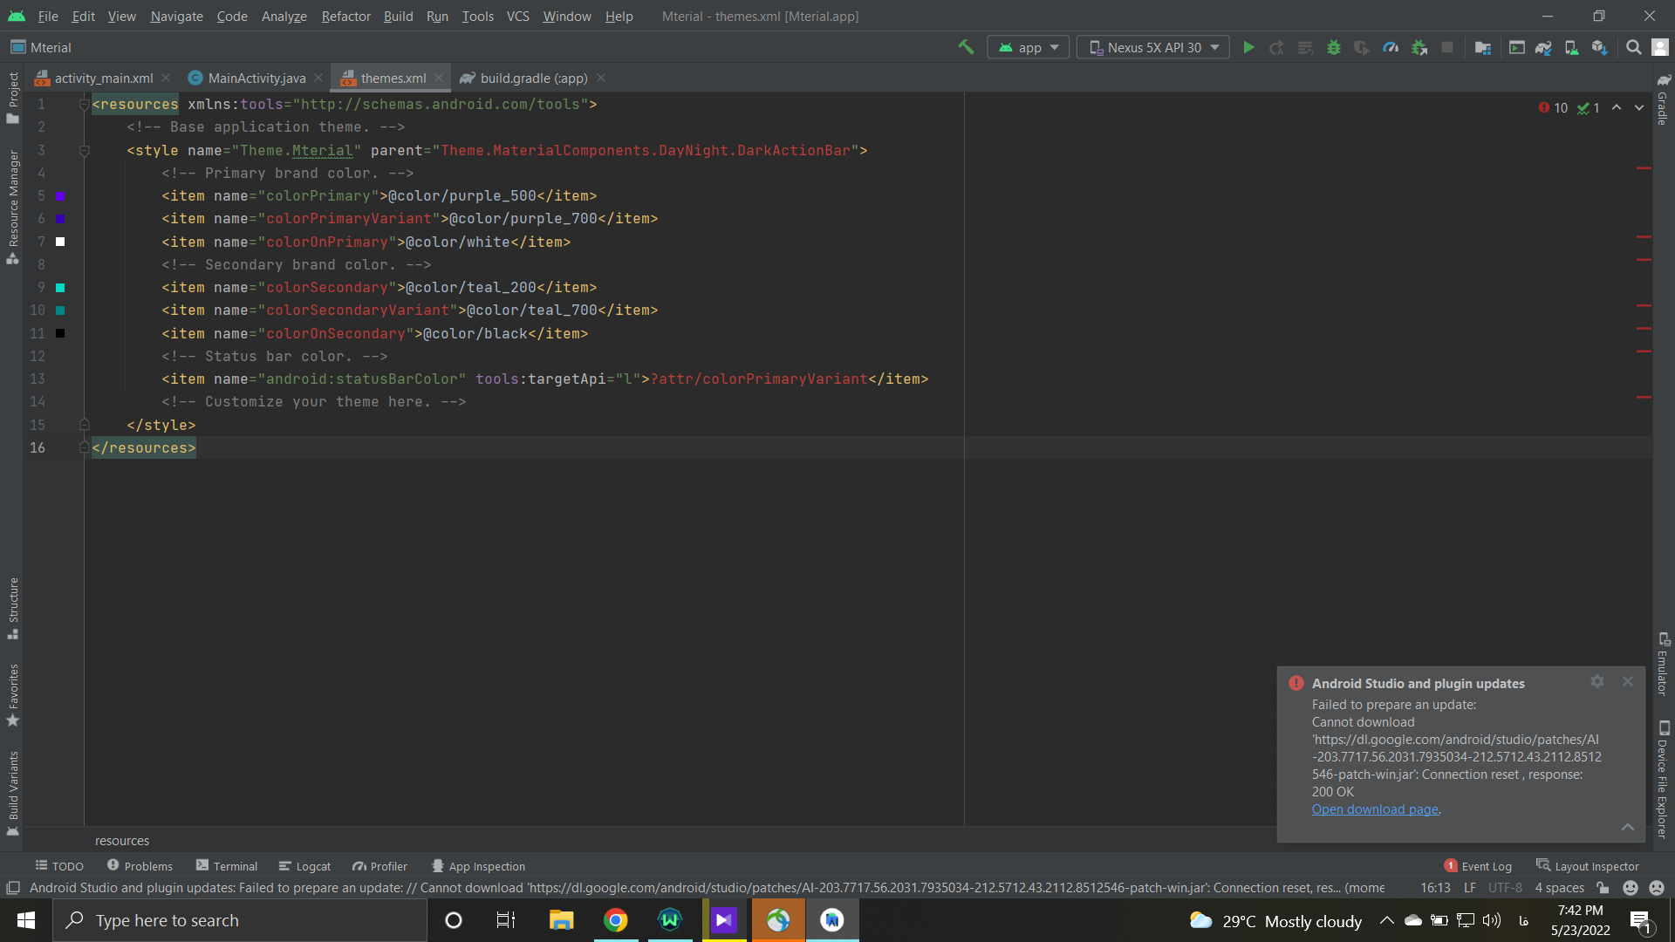Open the Nexus 5X API 30 device dropdown
Viewport: 1675px width, 942px height.
coord(1153,47)
